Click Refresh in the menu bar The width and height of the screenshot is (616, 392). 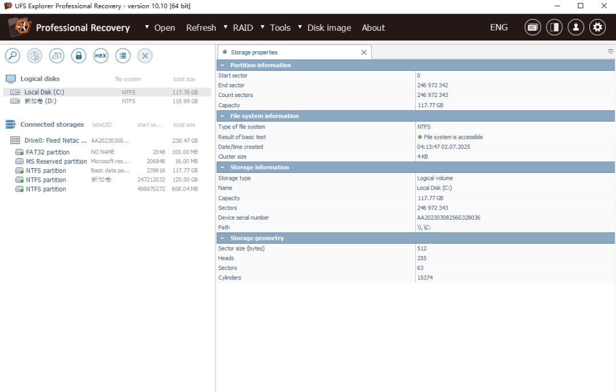click(x=201, y=27)
